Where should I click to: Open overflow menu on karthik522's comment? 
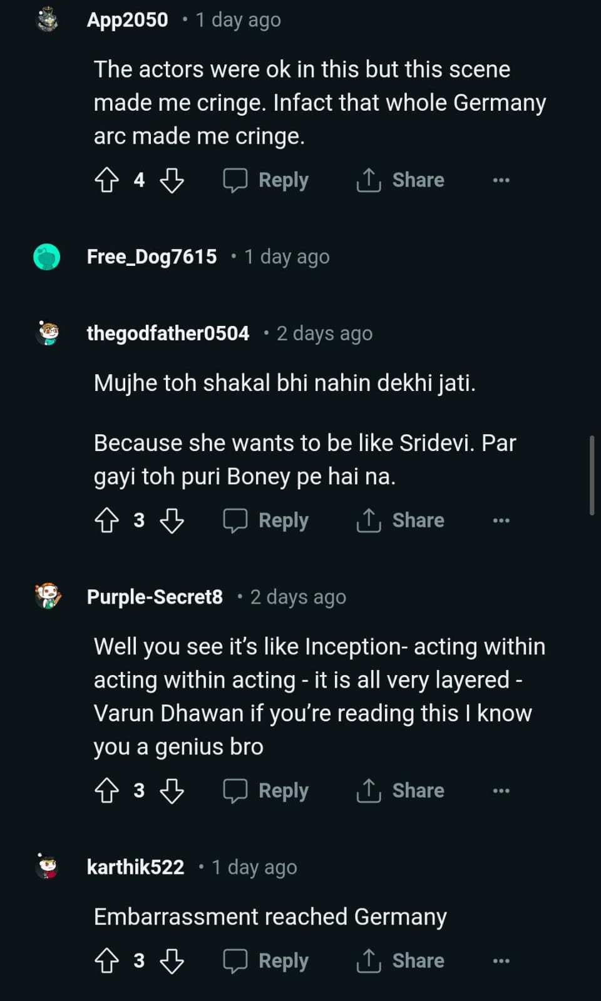coord(501,961)
